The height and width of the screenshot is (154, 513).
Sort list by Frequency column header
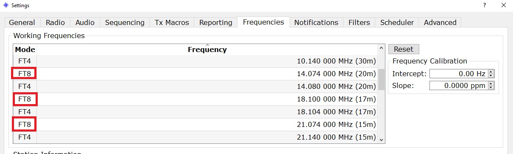(207, 49)
